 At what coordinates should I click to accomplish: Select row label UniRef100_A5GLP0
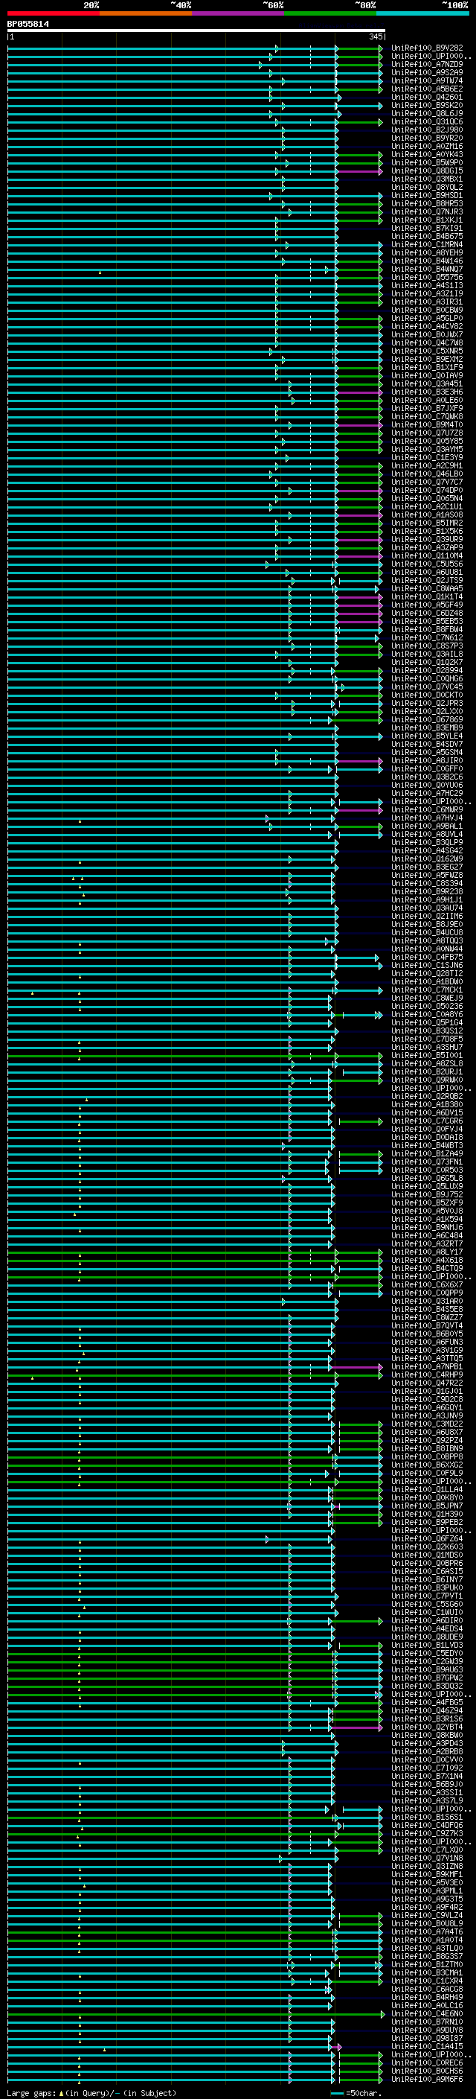pos(427,318)
